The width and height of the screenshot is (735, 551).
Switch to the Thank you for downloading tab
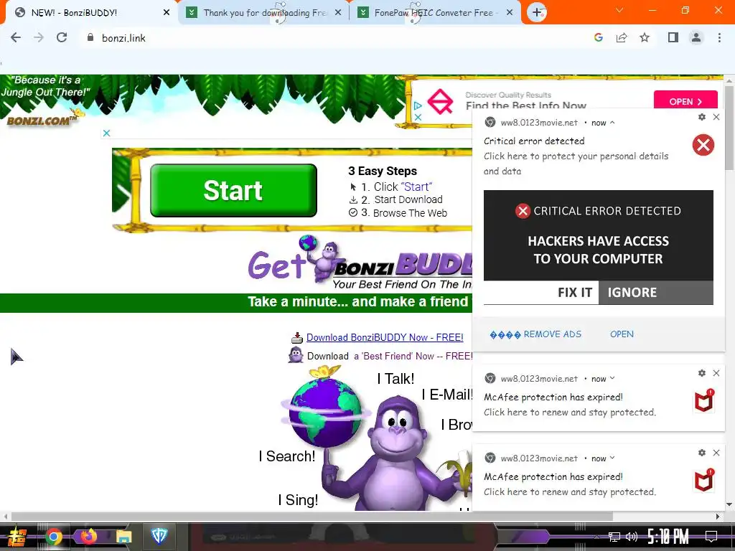click(x=265, y=13)
